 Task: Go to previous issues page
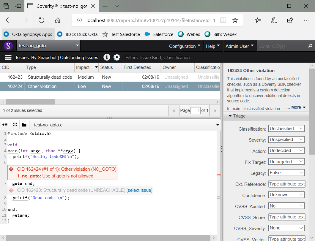pyautogui.click(x=174, y=111)
